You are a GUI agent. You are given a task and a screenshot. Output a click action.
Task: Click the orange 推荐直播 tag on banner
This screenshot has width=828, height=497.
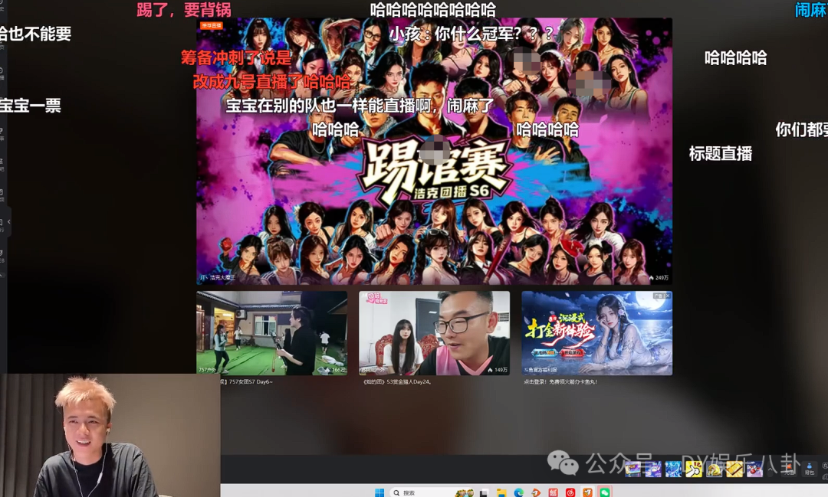point(212,25)
